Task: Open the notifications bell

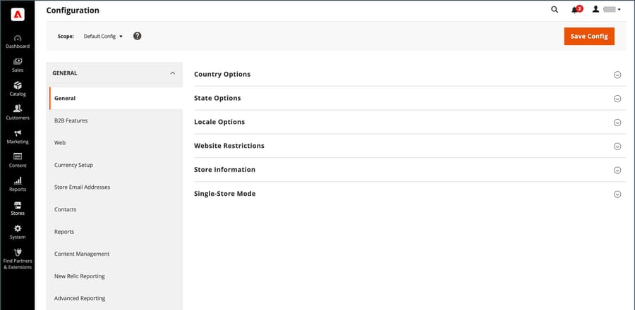Action: [x=575, y=10]
